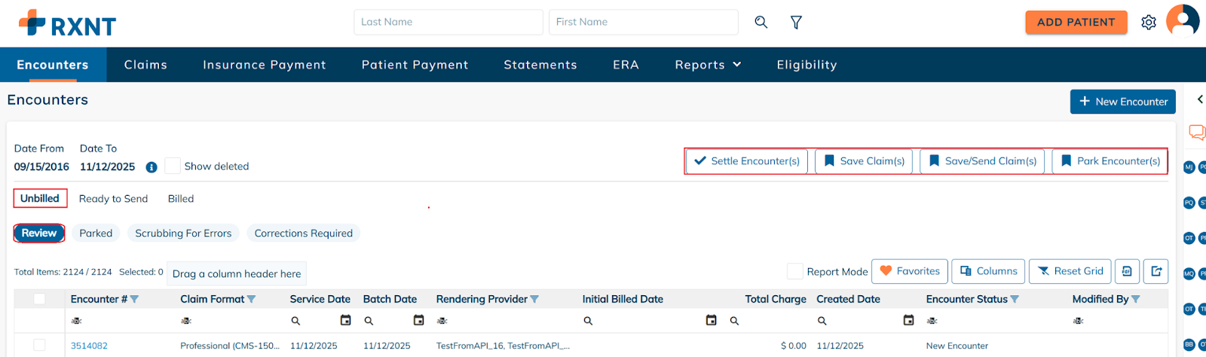1206x357 pixels.
Task: Click the export grid icon
Action: pos(1156,271)
